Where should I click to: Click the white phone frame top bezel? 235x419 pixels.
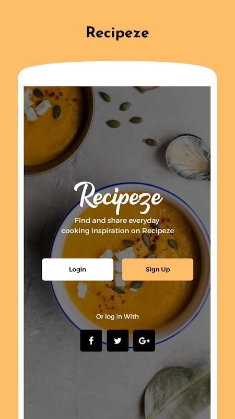click(117, 74)
